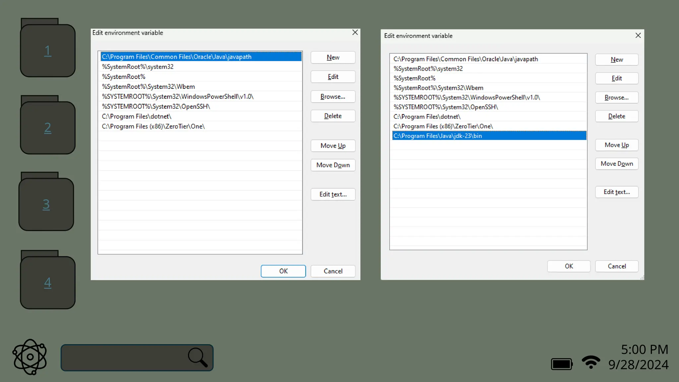Click Browse... in the left dialog
Viewport: 679px width, 382px height.
333,96
